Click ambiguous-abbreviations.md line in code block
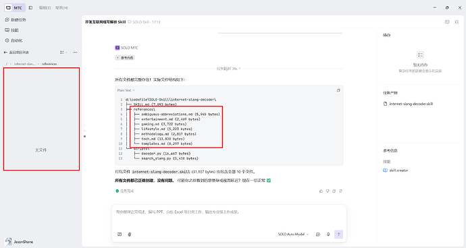This screenshot has height=248, width=466. click(x=180, y=114)
